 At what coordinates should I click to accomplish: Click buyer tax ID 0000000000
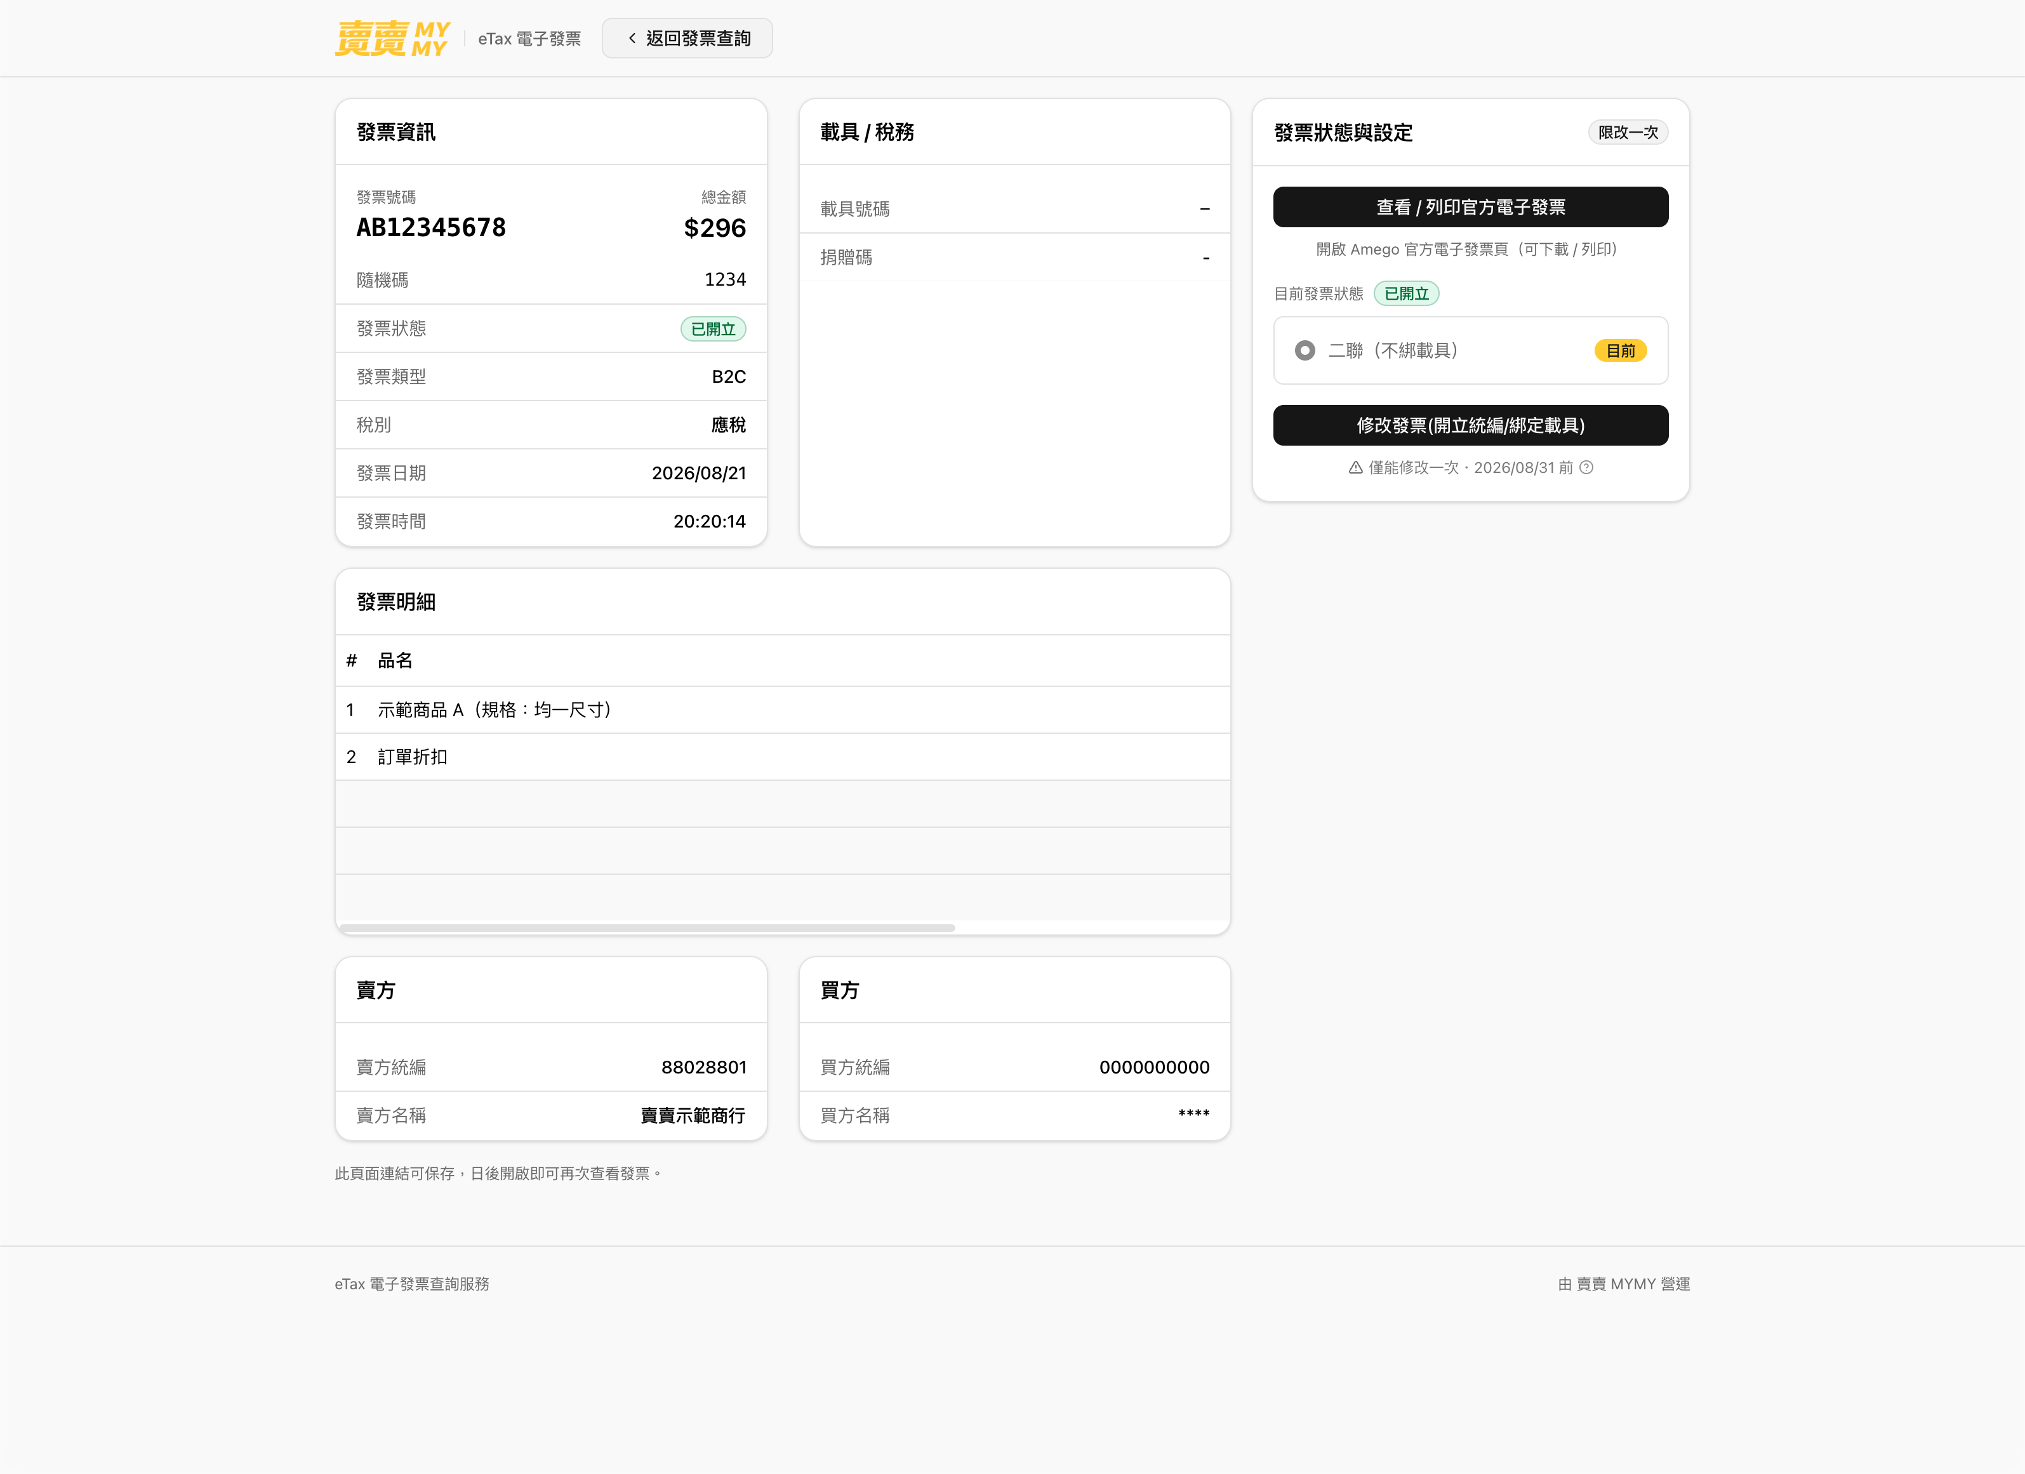(1155, 1067)
